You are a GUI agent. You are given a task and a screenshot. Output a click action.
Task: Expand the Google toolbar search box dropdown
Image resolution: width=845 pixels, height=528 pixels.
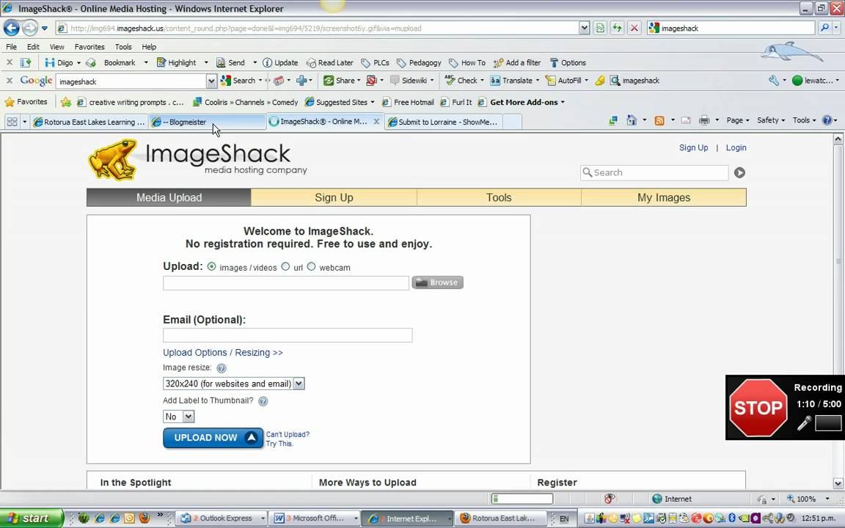[211, 81]
